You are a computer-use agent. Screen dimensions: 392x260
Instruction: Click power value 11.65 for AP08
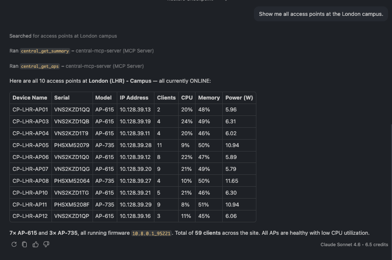pyautogui.click(x=232, y=181)
